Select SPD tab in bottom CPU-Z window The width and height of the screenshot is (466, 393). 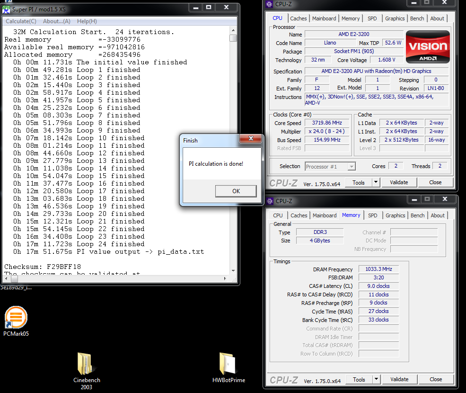[373, 215]
